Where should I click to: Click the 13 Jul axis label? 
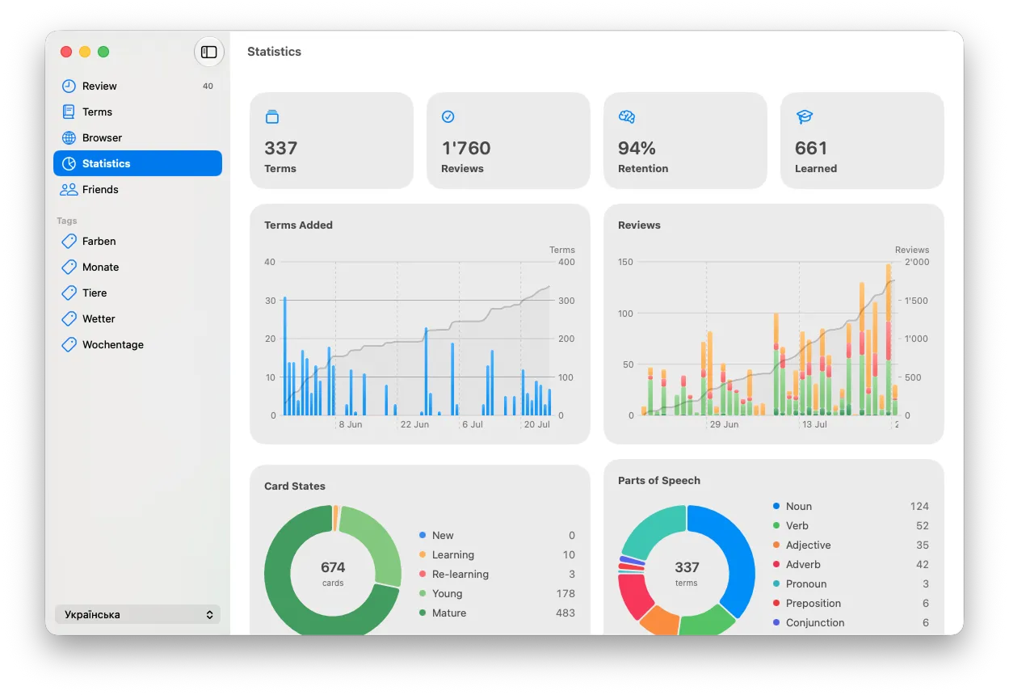[814, 424]
